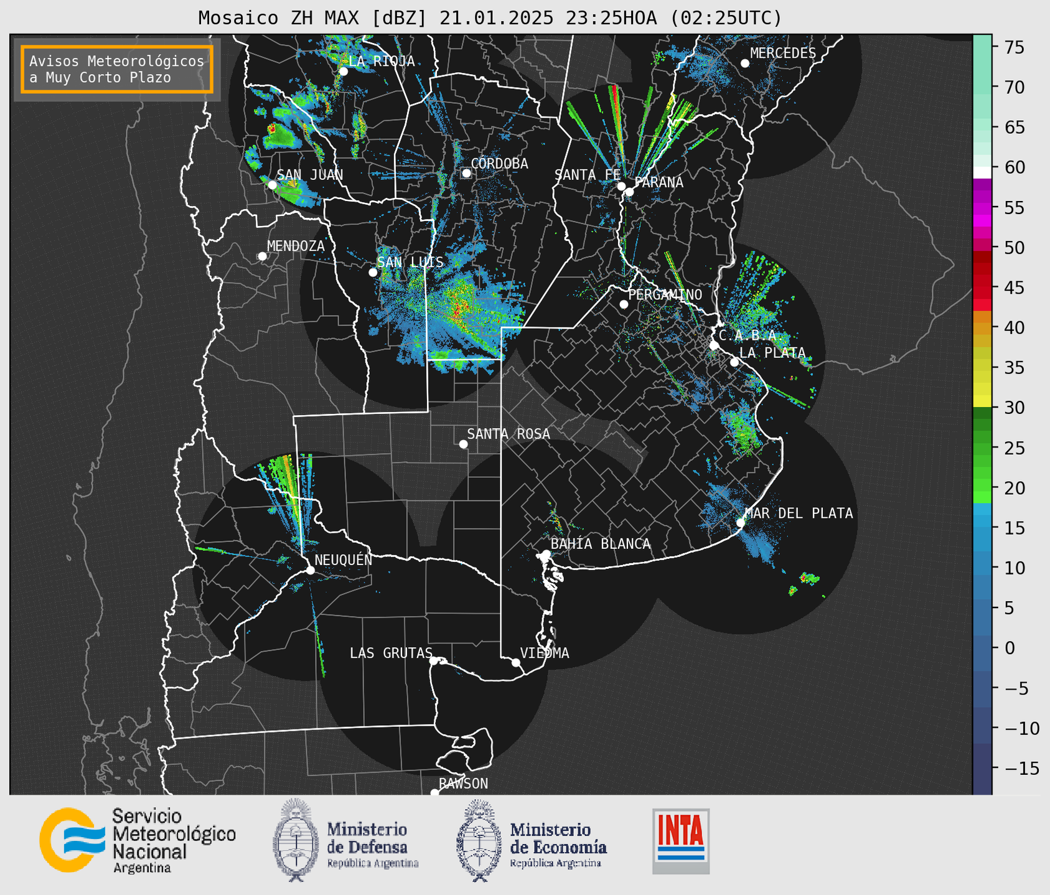Click the dark blue -15 dBZ band on the colorbar
The height and width of the screenshot is (895, 1050).
[x=982, y=769]
